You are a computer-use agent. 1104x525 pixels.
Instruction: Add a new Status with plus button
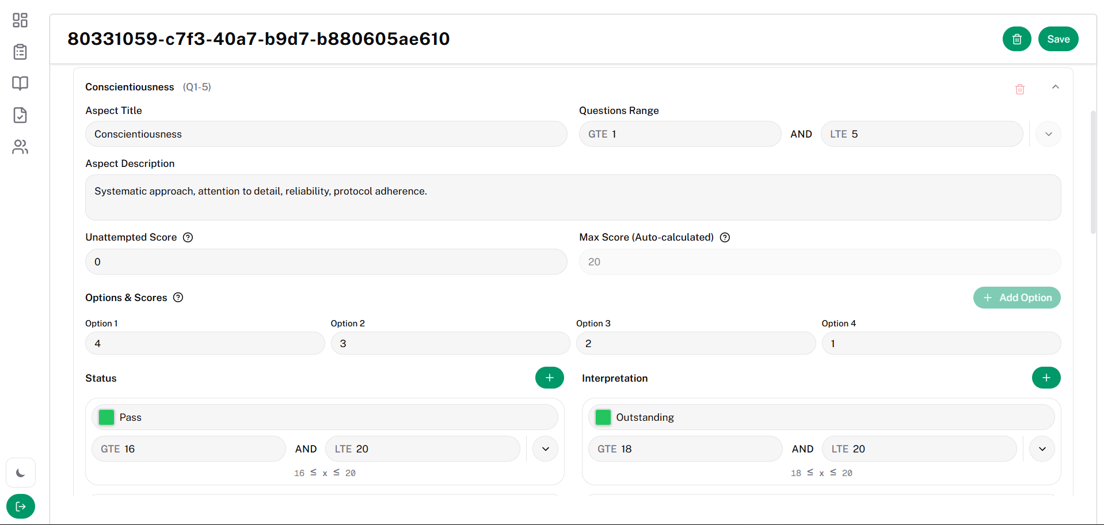(x=549, y=378)
